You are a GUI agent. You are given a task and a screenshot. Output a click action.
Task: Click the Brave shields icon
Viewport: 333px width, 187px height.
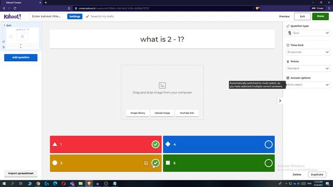(257, 8)
